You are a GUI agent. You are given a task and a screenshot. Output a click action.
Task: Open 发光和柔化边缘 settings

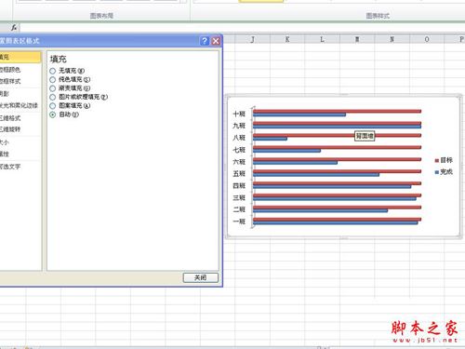(19, 105)
